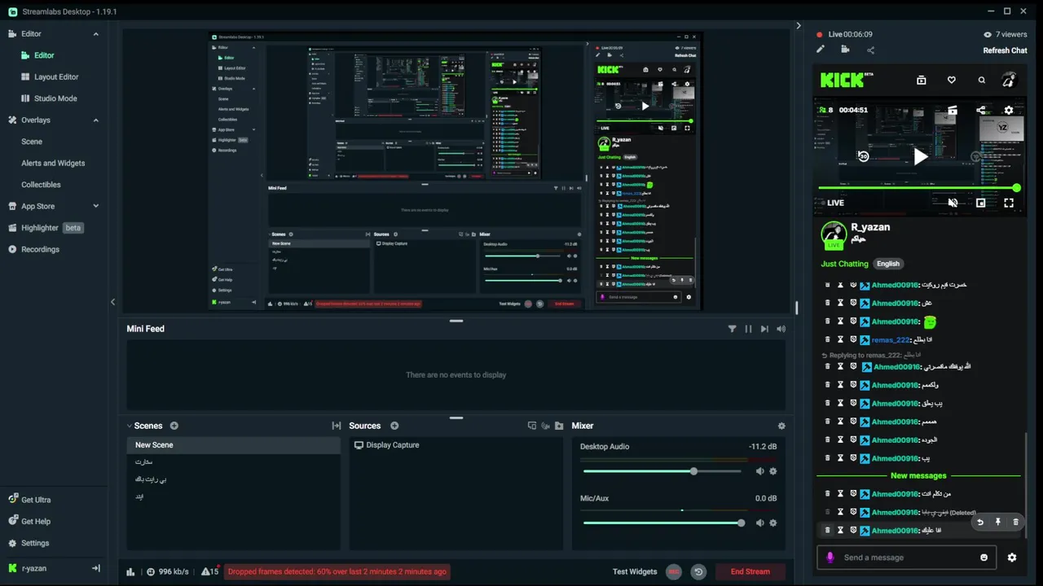The image size is (1043, 586).
Task: Click the End Stream button
Action: [750, 571]
